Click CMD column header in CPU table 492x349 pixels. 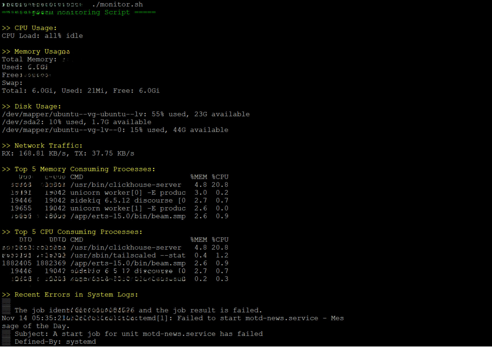(x=77, y=240)
